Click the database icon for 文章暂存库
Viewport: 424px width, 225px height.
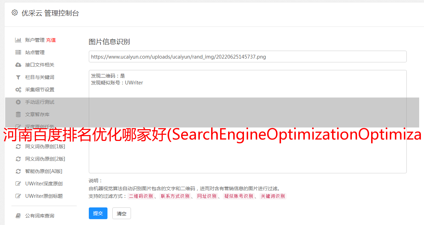[x=18, y=114]
